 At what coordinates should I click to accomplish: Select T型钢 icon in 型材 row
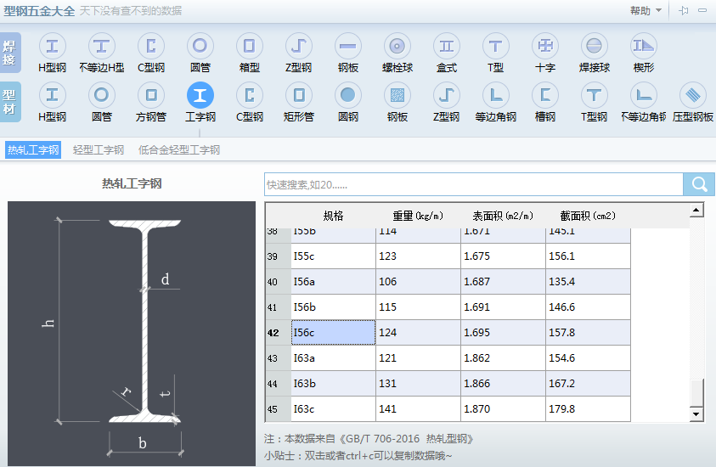595,95
